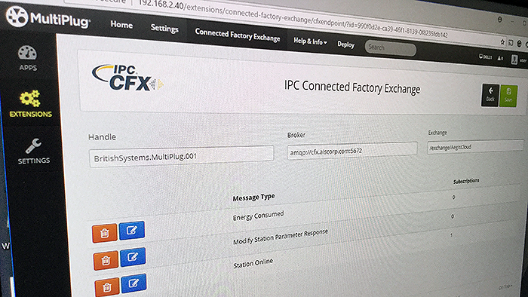The width and height of the screenshot is (528, 297).
Task: Click 'Energy Consumed' message type text
Action: pyautogui.click(x=258, y=216)
